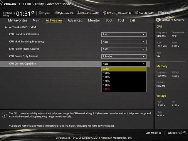
Task: Click the CPU temperature 29°C value
Action: [174, 36]
